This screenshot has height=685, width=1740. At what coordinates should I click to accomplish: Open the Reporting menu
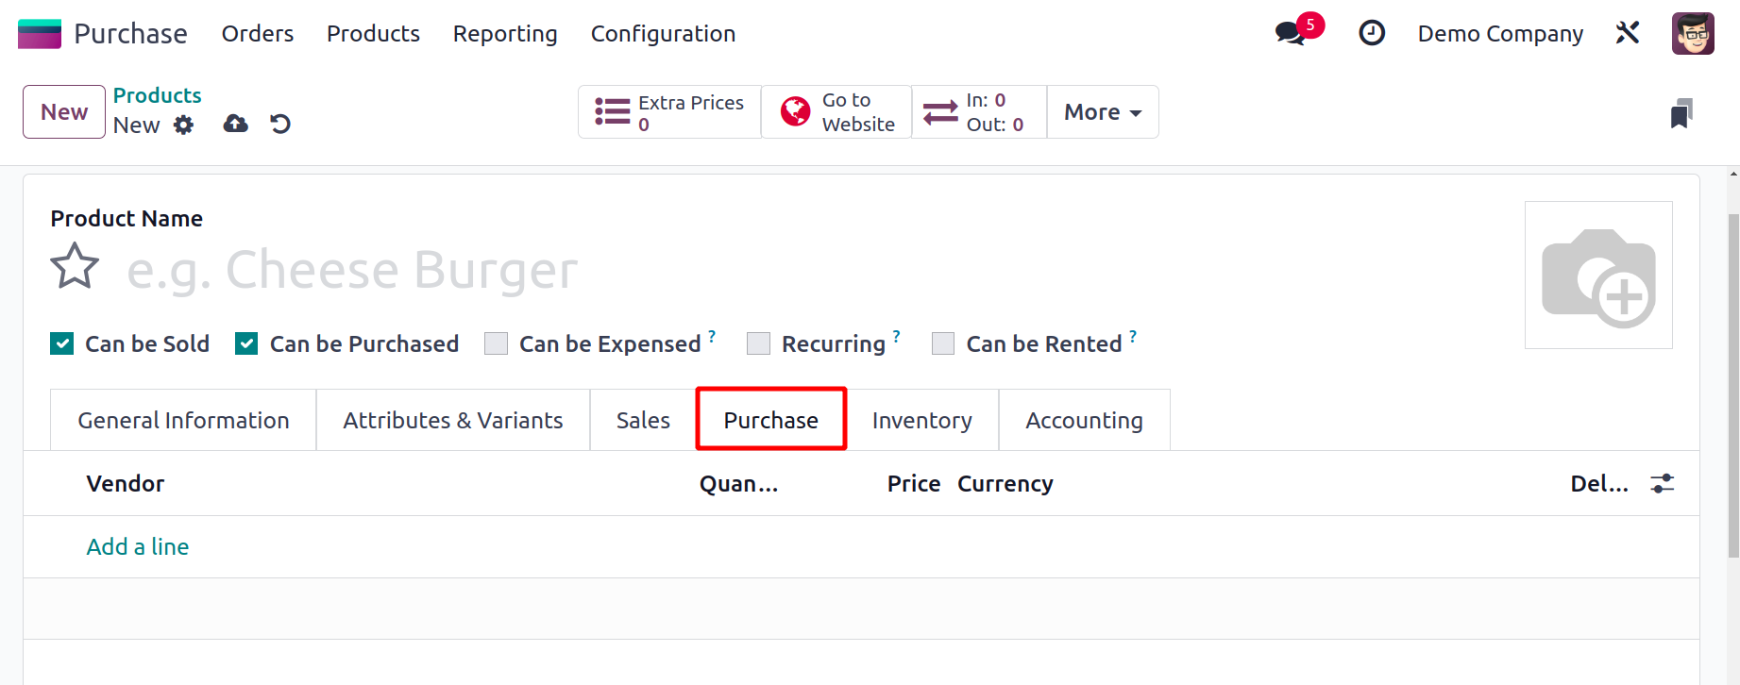click(x=505, y=34)
